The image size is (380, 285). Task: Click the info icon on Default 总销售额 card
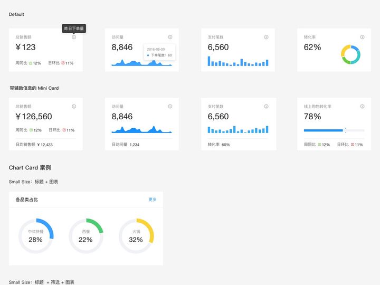[74, 37]
